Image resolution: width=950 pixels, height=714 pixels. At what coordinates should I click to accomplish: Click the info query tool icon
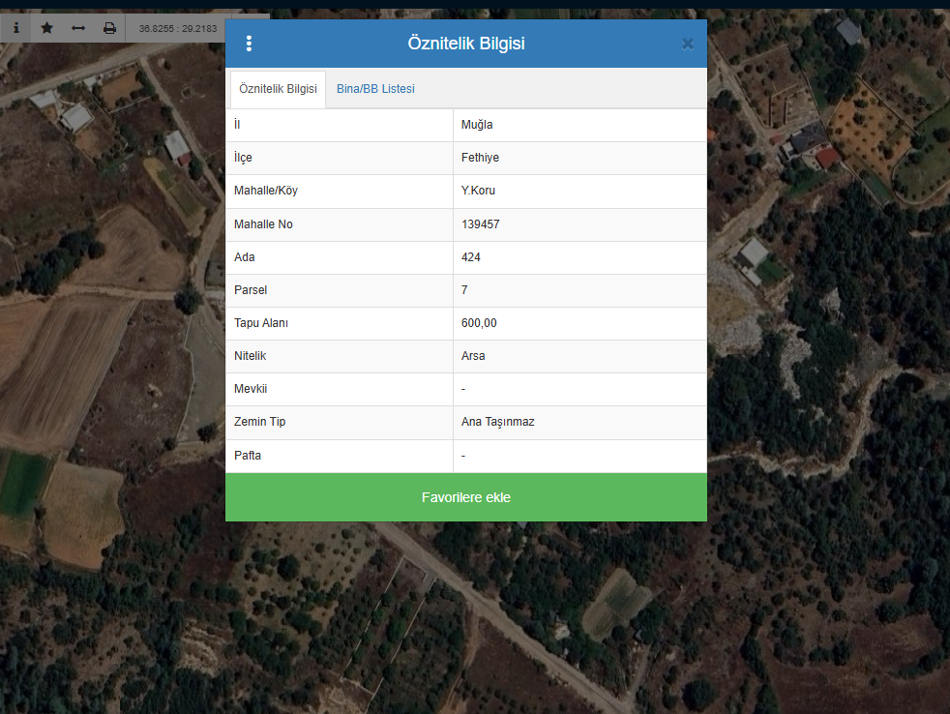click(x=15, y=28)
